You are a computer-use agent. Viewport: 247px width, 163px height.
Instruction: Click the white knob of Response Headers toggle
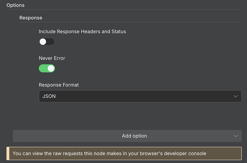pyautogui.click(x=43, y=42)
